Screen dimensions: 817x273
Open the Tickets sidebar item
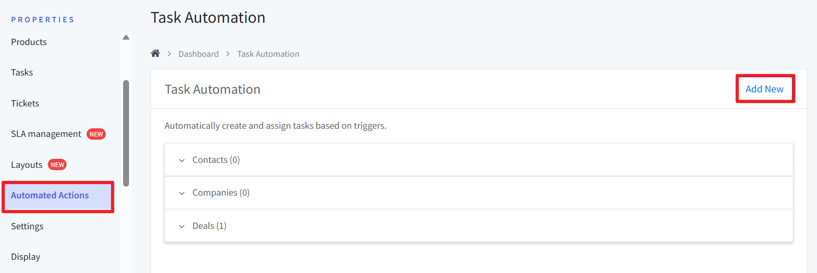[x=25, y=103]
